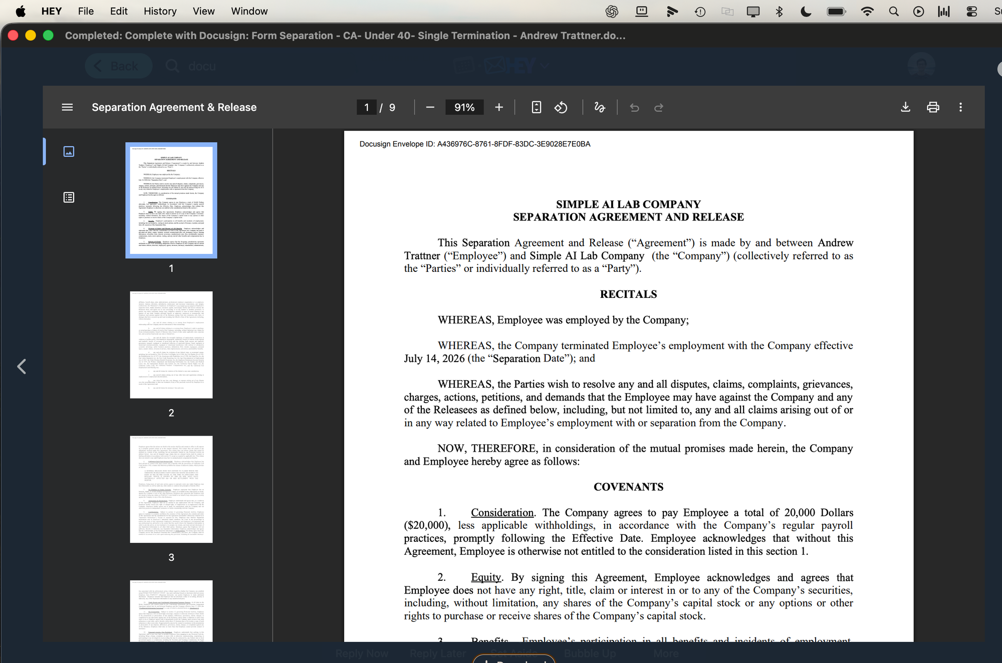Open Bluetooth settings in the menu bar
The image size is (1002, 663).
pyautogui.click(x=779, y=11)
